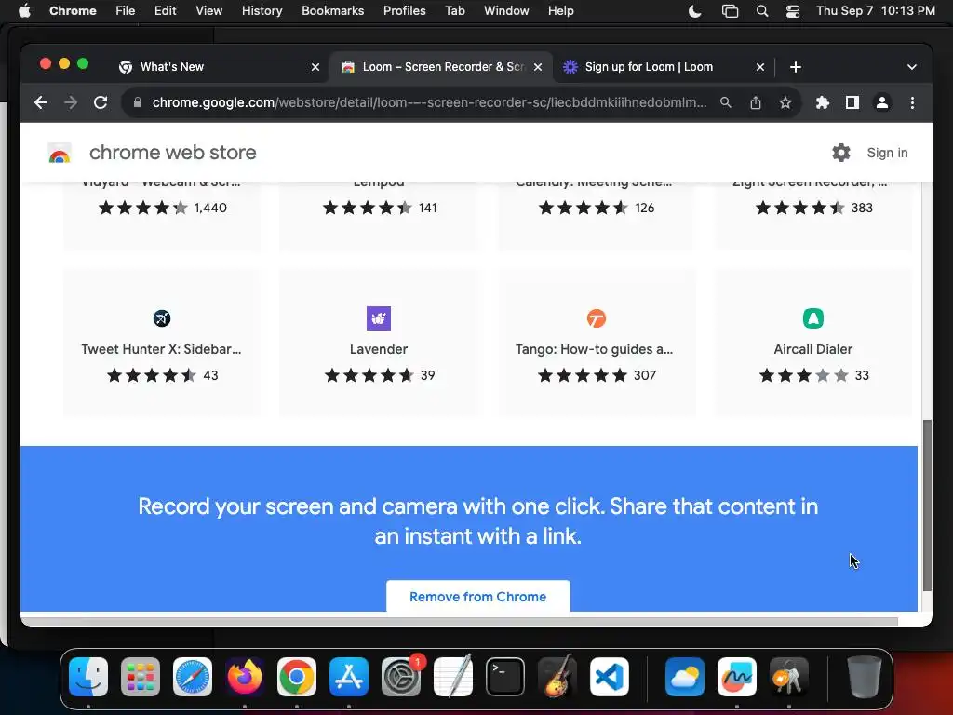Click the rating count 383
Viewport: 953px width, 715px height.
tap(862, 208)
